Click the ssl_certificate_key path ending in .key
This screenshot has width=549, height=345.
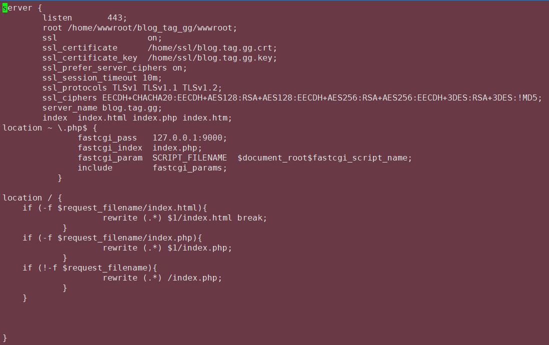[x=212, y=58]
